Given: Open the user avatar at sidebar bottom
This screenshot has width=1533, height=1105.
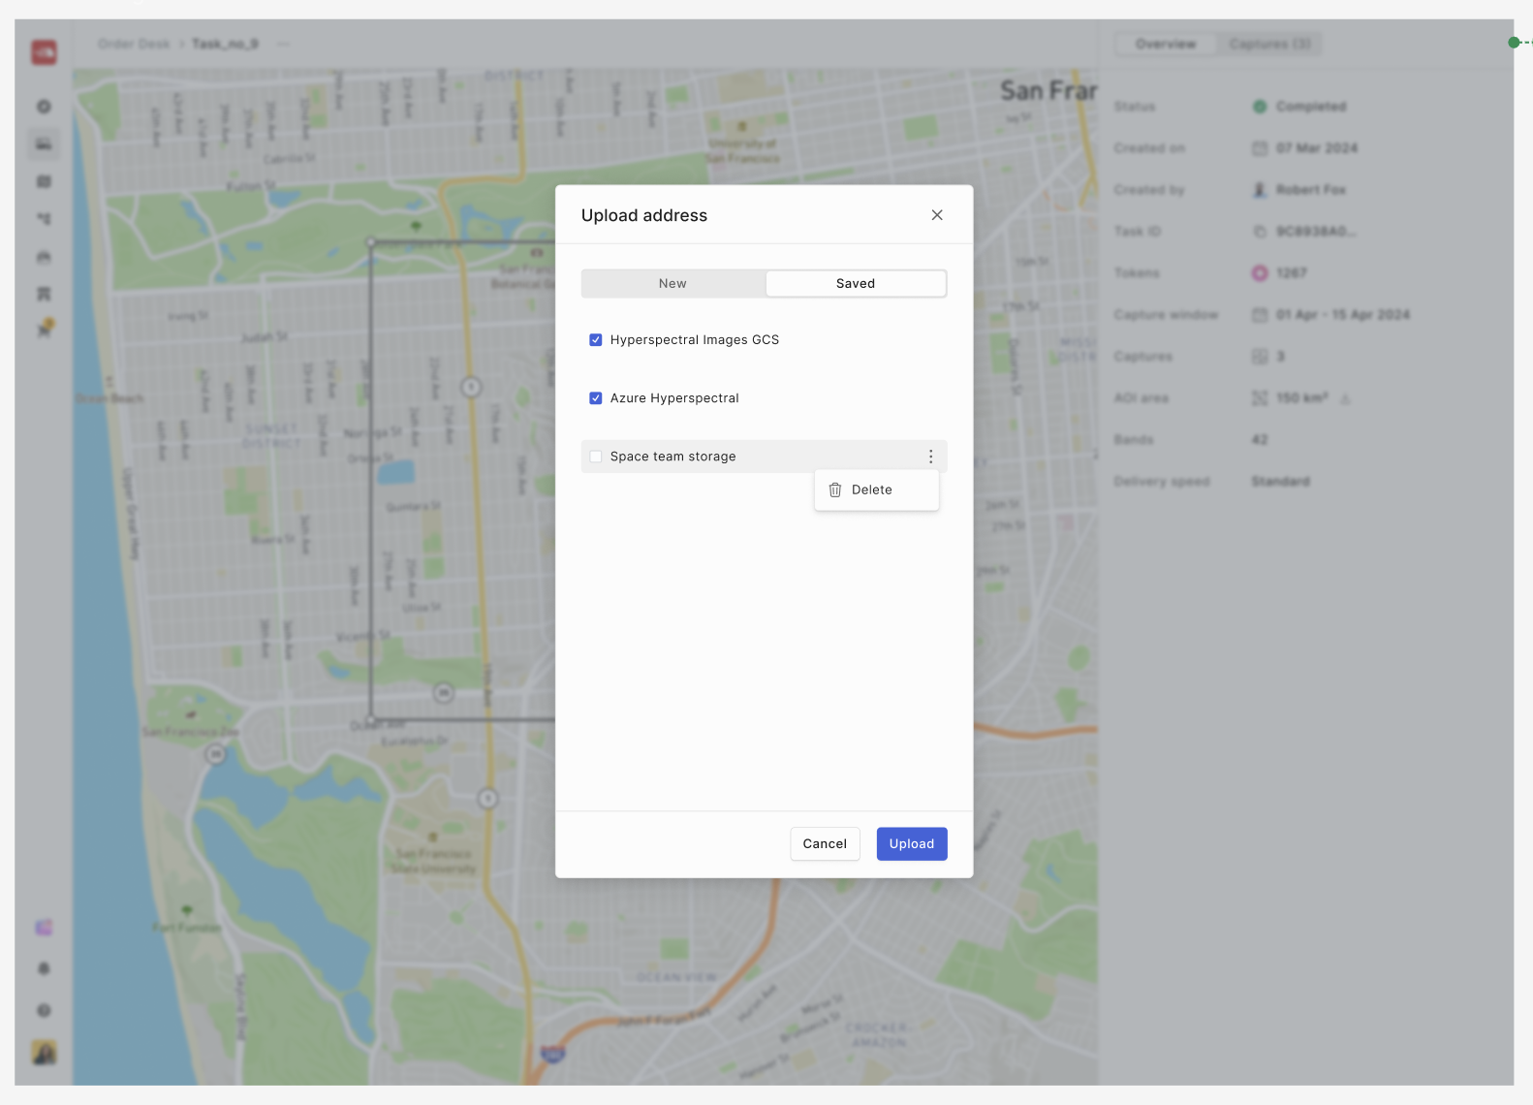Looking at the screenshot, I should click(x=44, y=1052).
